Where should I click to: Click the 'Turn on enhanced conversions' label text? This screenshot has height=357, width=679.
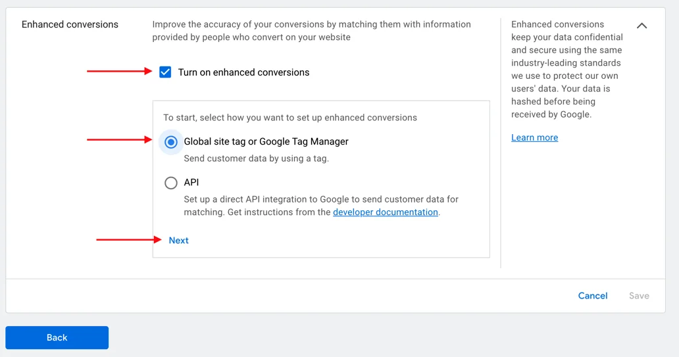coord(243,72)
